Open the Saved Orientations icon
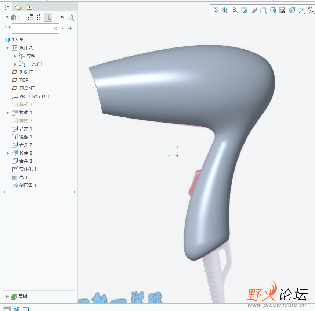This screenshot has width=315, height=311. coord(273,10)
